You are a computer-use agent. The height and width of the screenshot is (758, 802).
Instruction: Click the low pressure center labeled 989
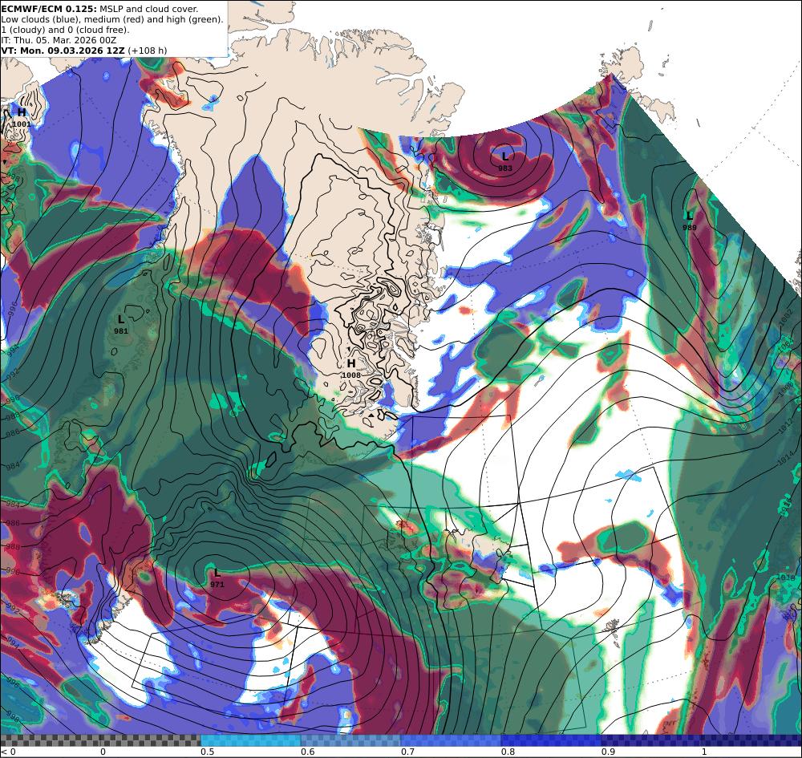point(690,221)
